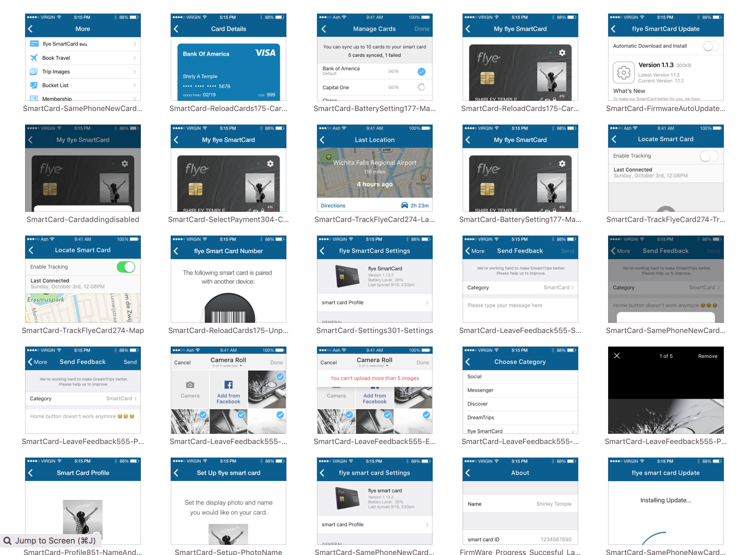Click the Installing Update progress arc
The image size is (753, 555).
coord(654,538)
